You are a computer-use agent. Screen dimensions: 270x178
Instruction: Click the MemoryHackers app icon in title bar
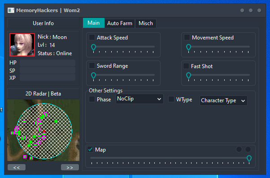coord(11,10)
